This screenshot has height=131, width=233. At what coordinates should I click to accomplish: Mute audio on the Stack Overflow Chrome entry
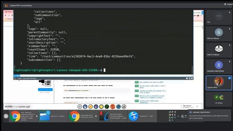tap(37, 116)
